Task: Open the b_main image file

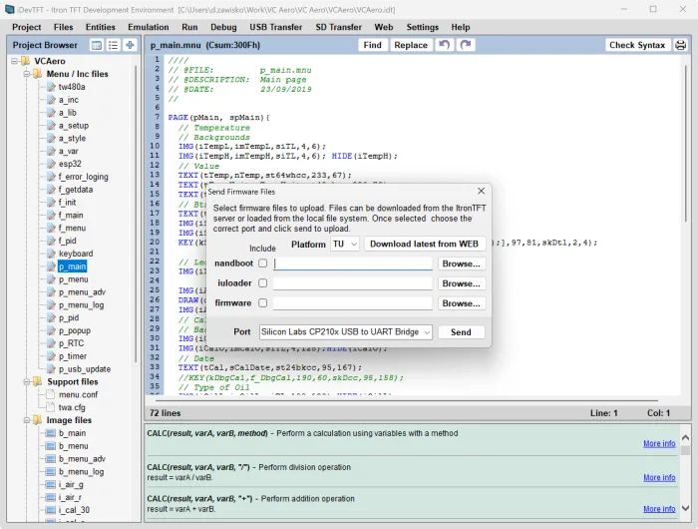Action: (x=72, y=433)
